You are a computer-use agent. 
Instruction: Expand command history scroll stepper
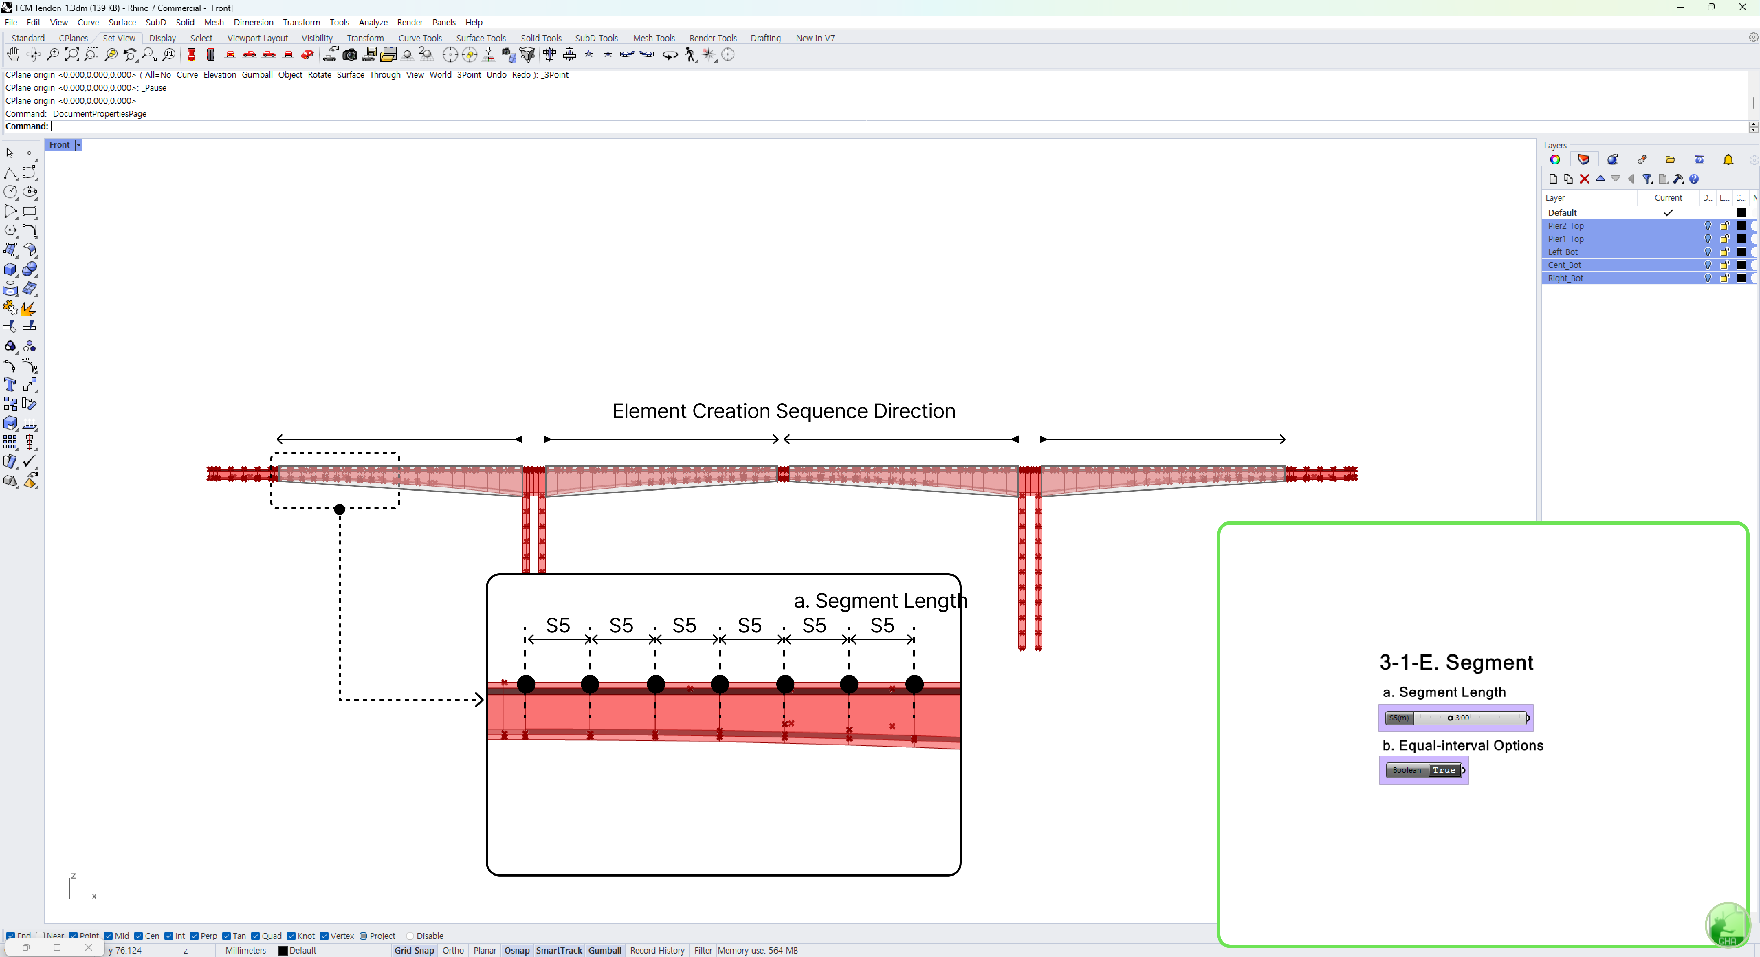click(1753, 126)
